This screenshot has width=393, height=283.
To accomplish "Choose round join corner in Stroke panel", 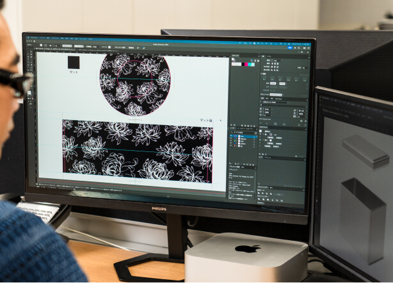I will click(x=275, y=67).
